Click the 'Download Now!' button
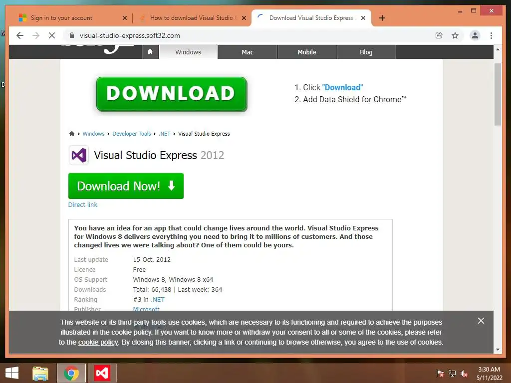This screenshot has width=511, height=383. click(126, 186)
